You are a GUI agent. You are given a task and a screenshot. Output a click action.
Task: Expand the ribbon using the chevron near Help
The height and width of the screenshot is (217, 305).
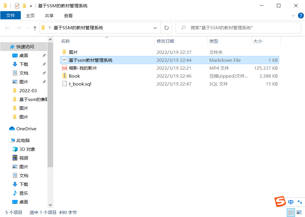click(293, 16)
